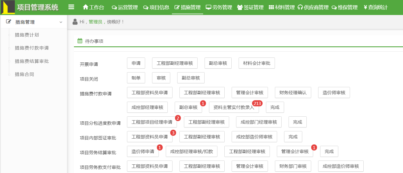
Task: Open the 供应商管理 top menu
Action: 313,7
